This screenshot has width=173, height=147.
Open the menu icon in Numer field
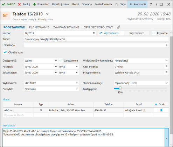pos(94,33)
